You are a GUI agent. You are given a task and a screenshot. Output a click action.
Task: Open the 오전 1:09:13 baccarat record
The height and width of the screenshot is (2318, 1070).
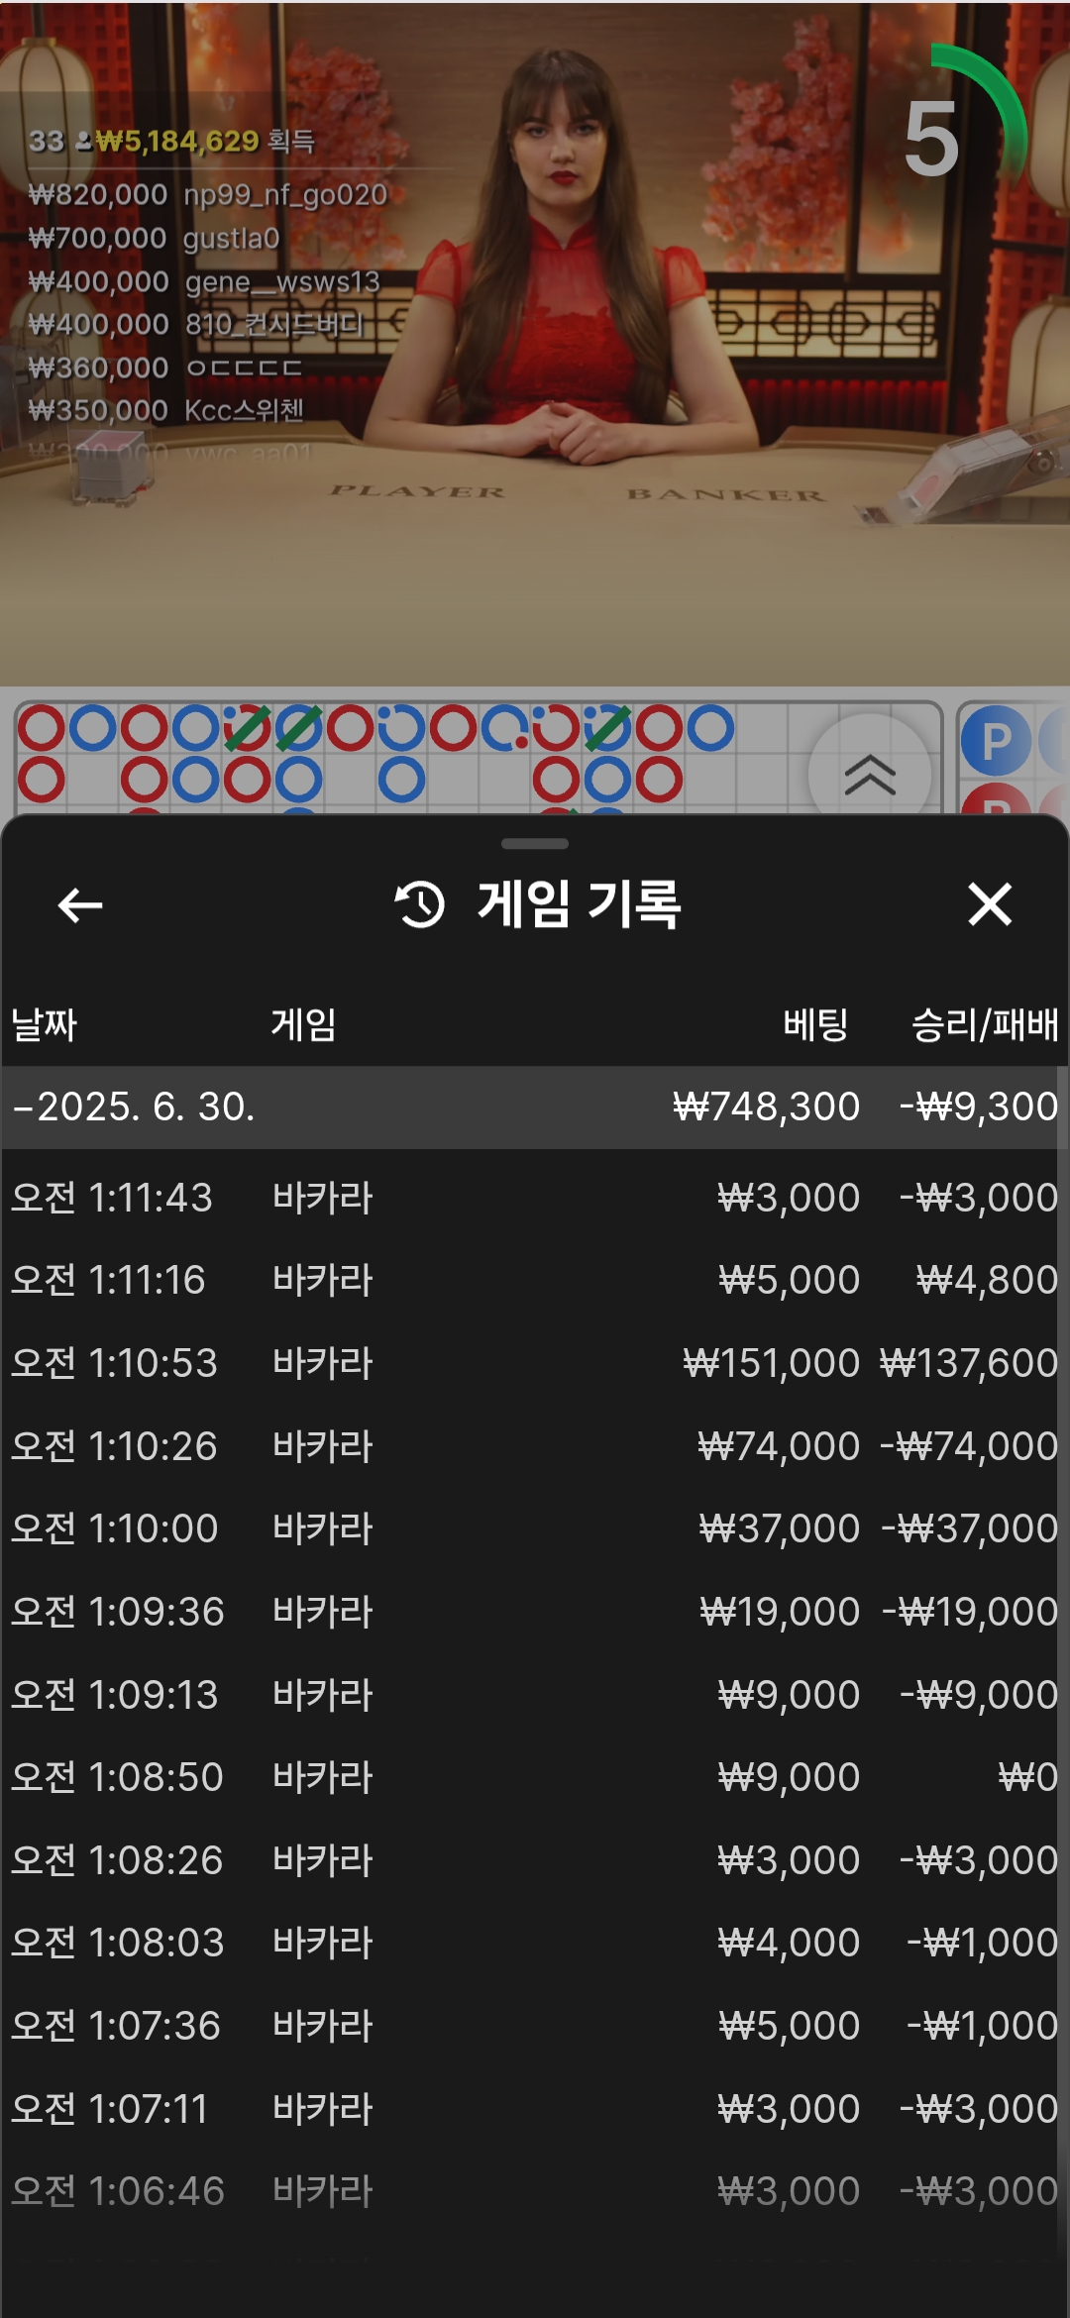pyautogui.click(x=535, y=1695)
